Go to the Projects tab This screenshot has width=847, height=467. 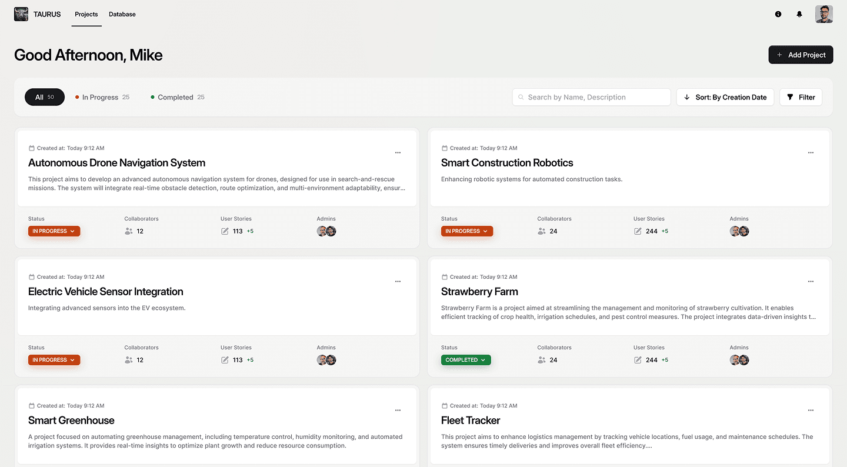[86, 14]
